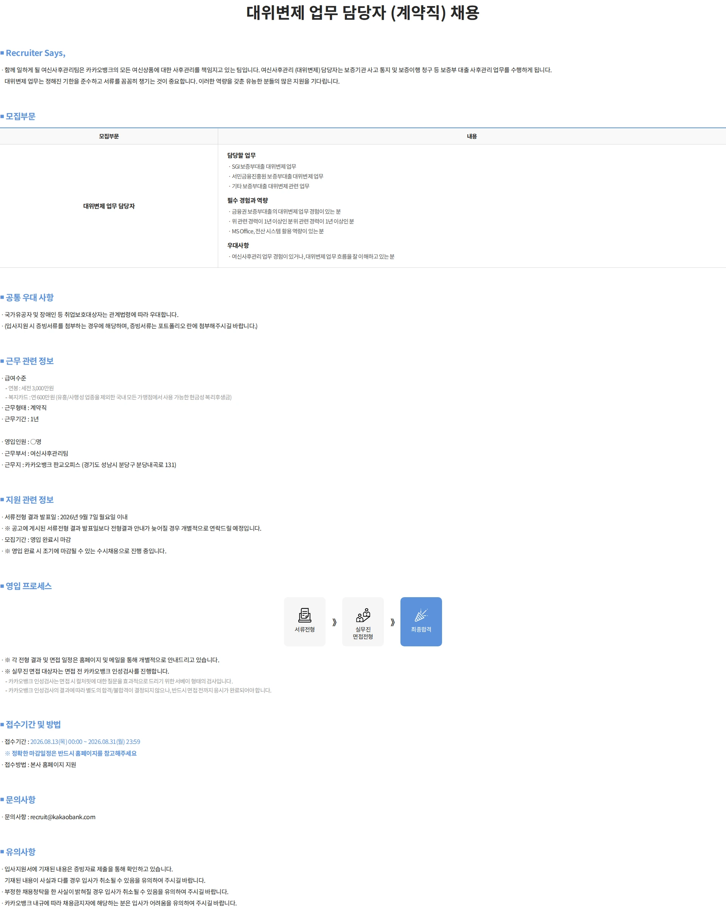Click the 최종합격 party popper icon
The height and width of the screenshot is (916, 726).
tap(421, 615)
